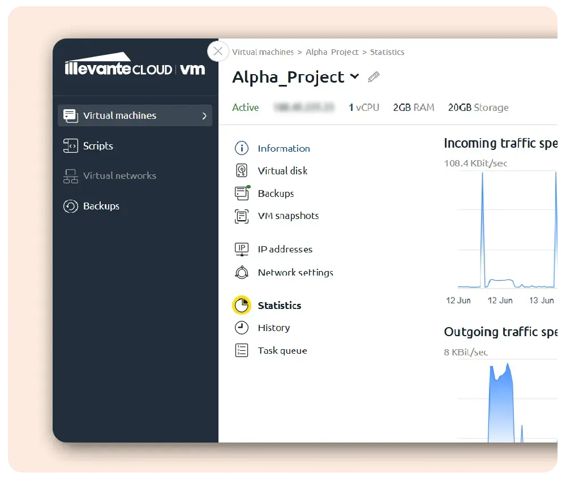Click the Virtual disk icon
The image size is (566, 481).
242,171
